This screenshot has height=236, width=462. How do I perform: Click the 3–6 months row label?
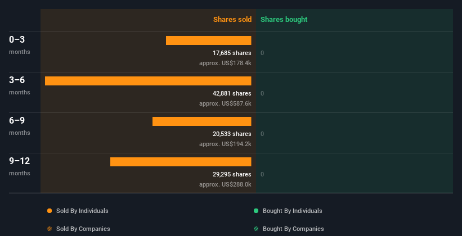tap(20, 85)
